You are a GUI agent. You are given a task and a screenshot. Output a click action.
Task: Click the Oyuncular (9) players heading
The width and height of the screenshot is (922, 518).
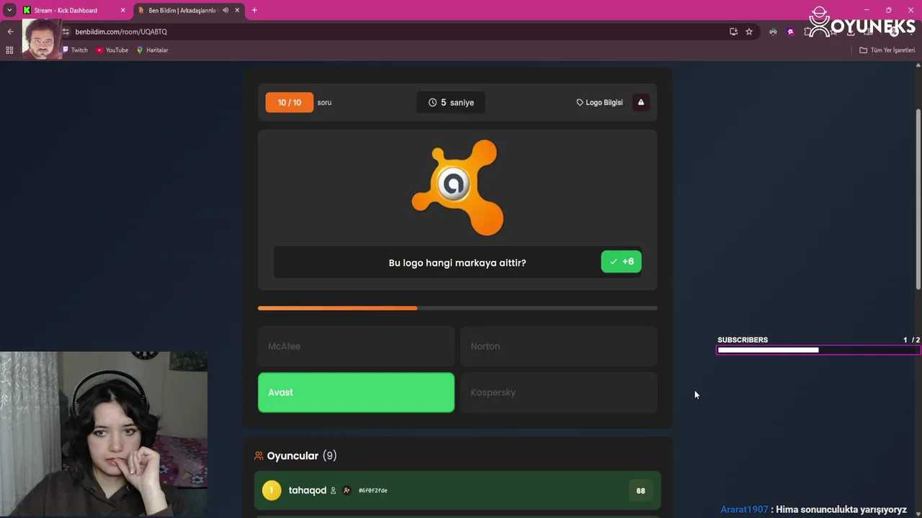[x=302, y=455]
